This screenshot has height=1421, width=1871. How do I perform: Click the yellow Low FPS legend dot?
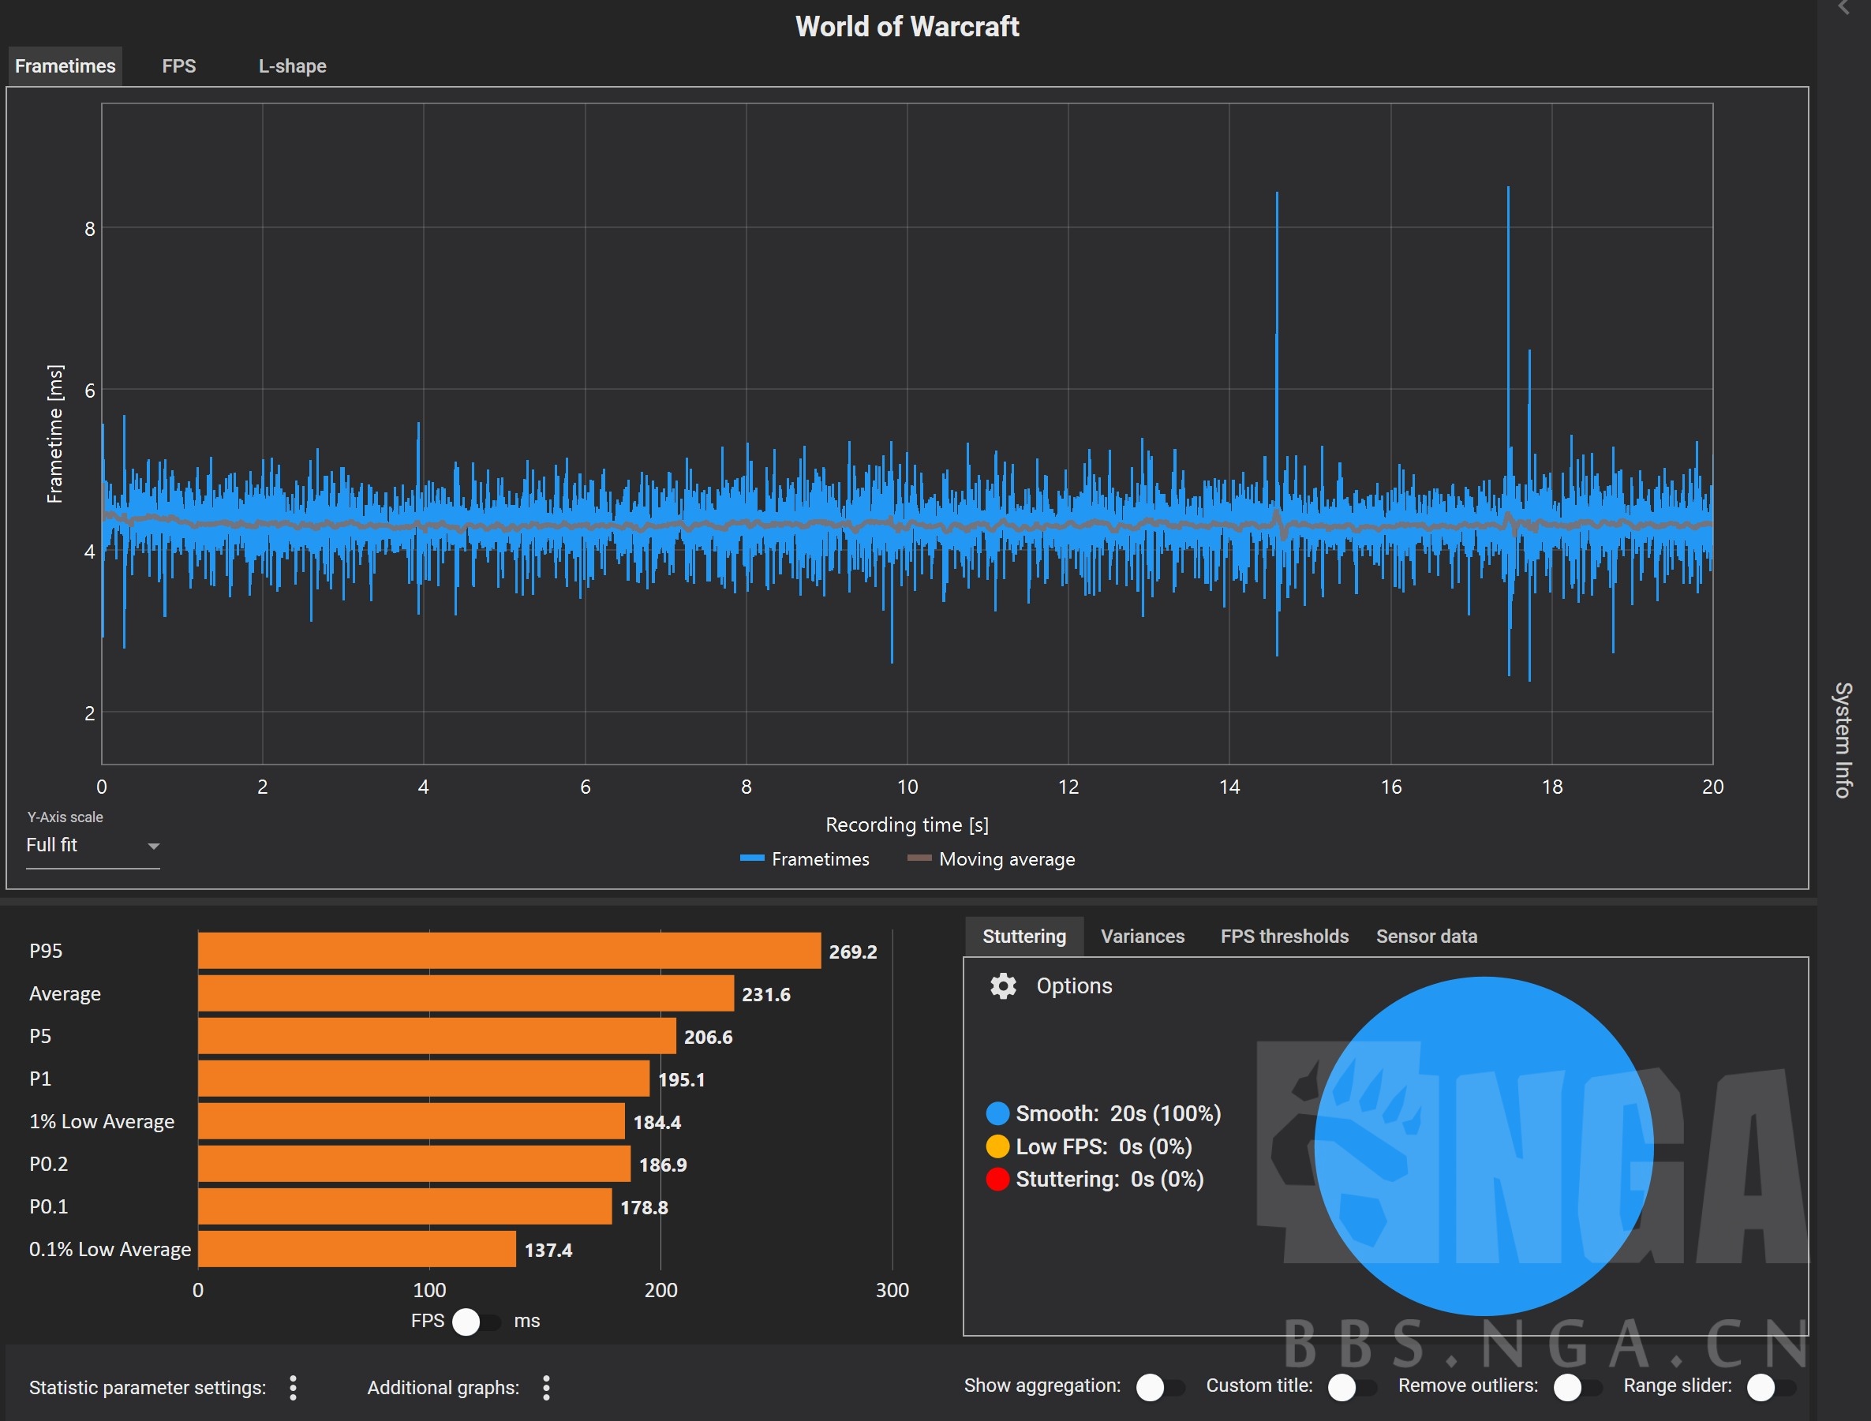pyautogui.click(x=997, y=1146)
